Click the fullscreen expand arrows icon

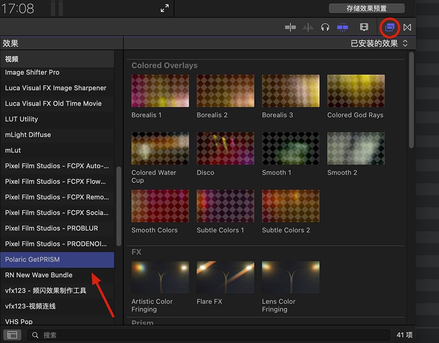165,8
